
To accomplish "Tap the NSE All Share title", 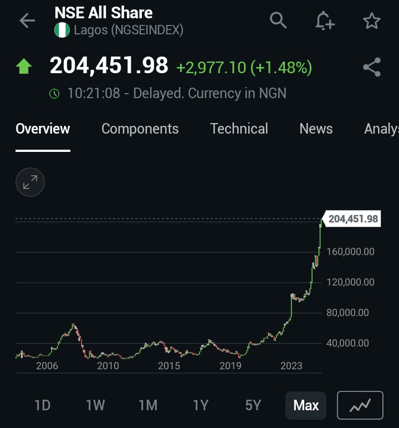I will [104, 13].
